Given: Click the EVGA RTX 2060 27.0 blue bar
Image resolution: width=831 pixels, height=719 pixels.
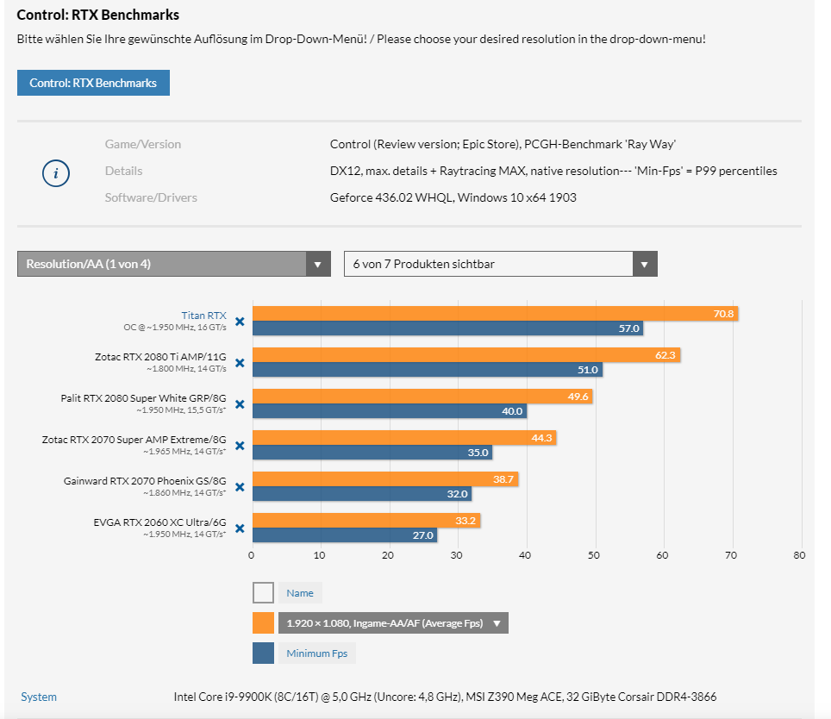Looking at the screenshot, I should coord(345,535).
